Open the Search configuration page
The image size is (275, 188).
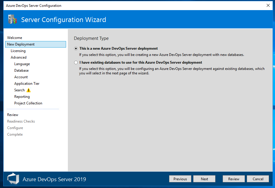pyautogui.click(x=19, y=90)
